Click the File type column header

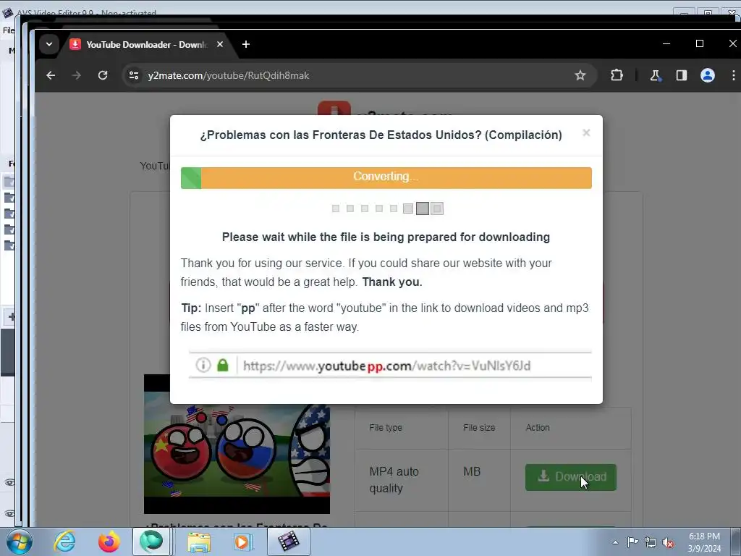[x=386, y=427]
